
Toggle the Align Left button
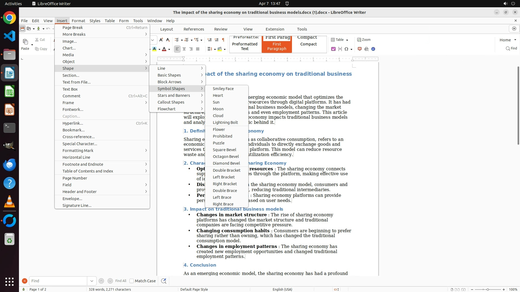[177, 49]
